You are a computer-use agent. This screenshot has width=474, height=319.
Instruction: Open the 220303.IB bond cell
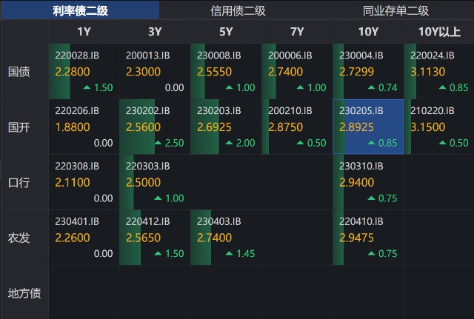pyautogui.click(x=155, y=182)
